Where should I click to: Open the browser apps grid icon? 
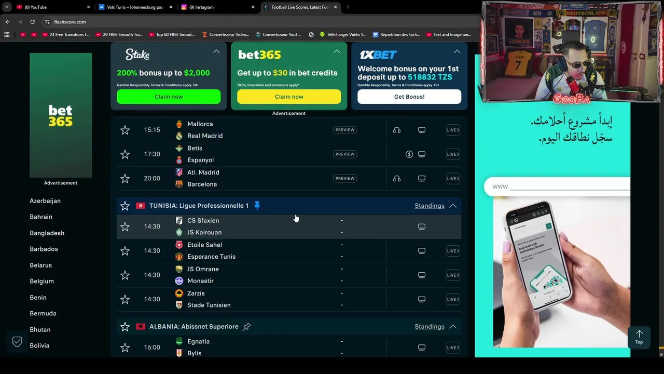pyautogui.click(x=7, y=35)
